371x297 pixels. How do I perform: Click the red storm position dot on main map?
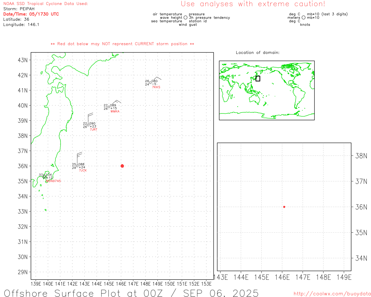click(x=122, y=166)
